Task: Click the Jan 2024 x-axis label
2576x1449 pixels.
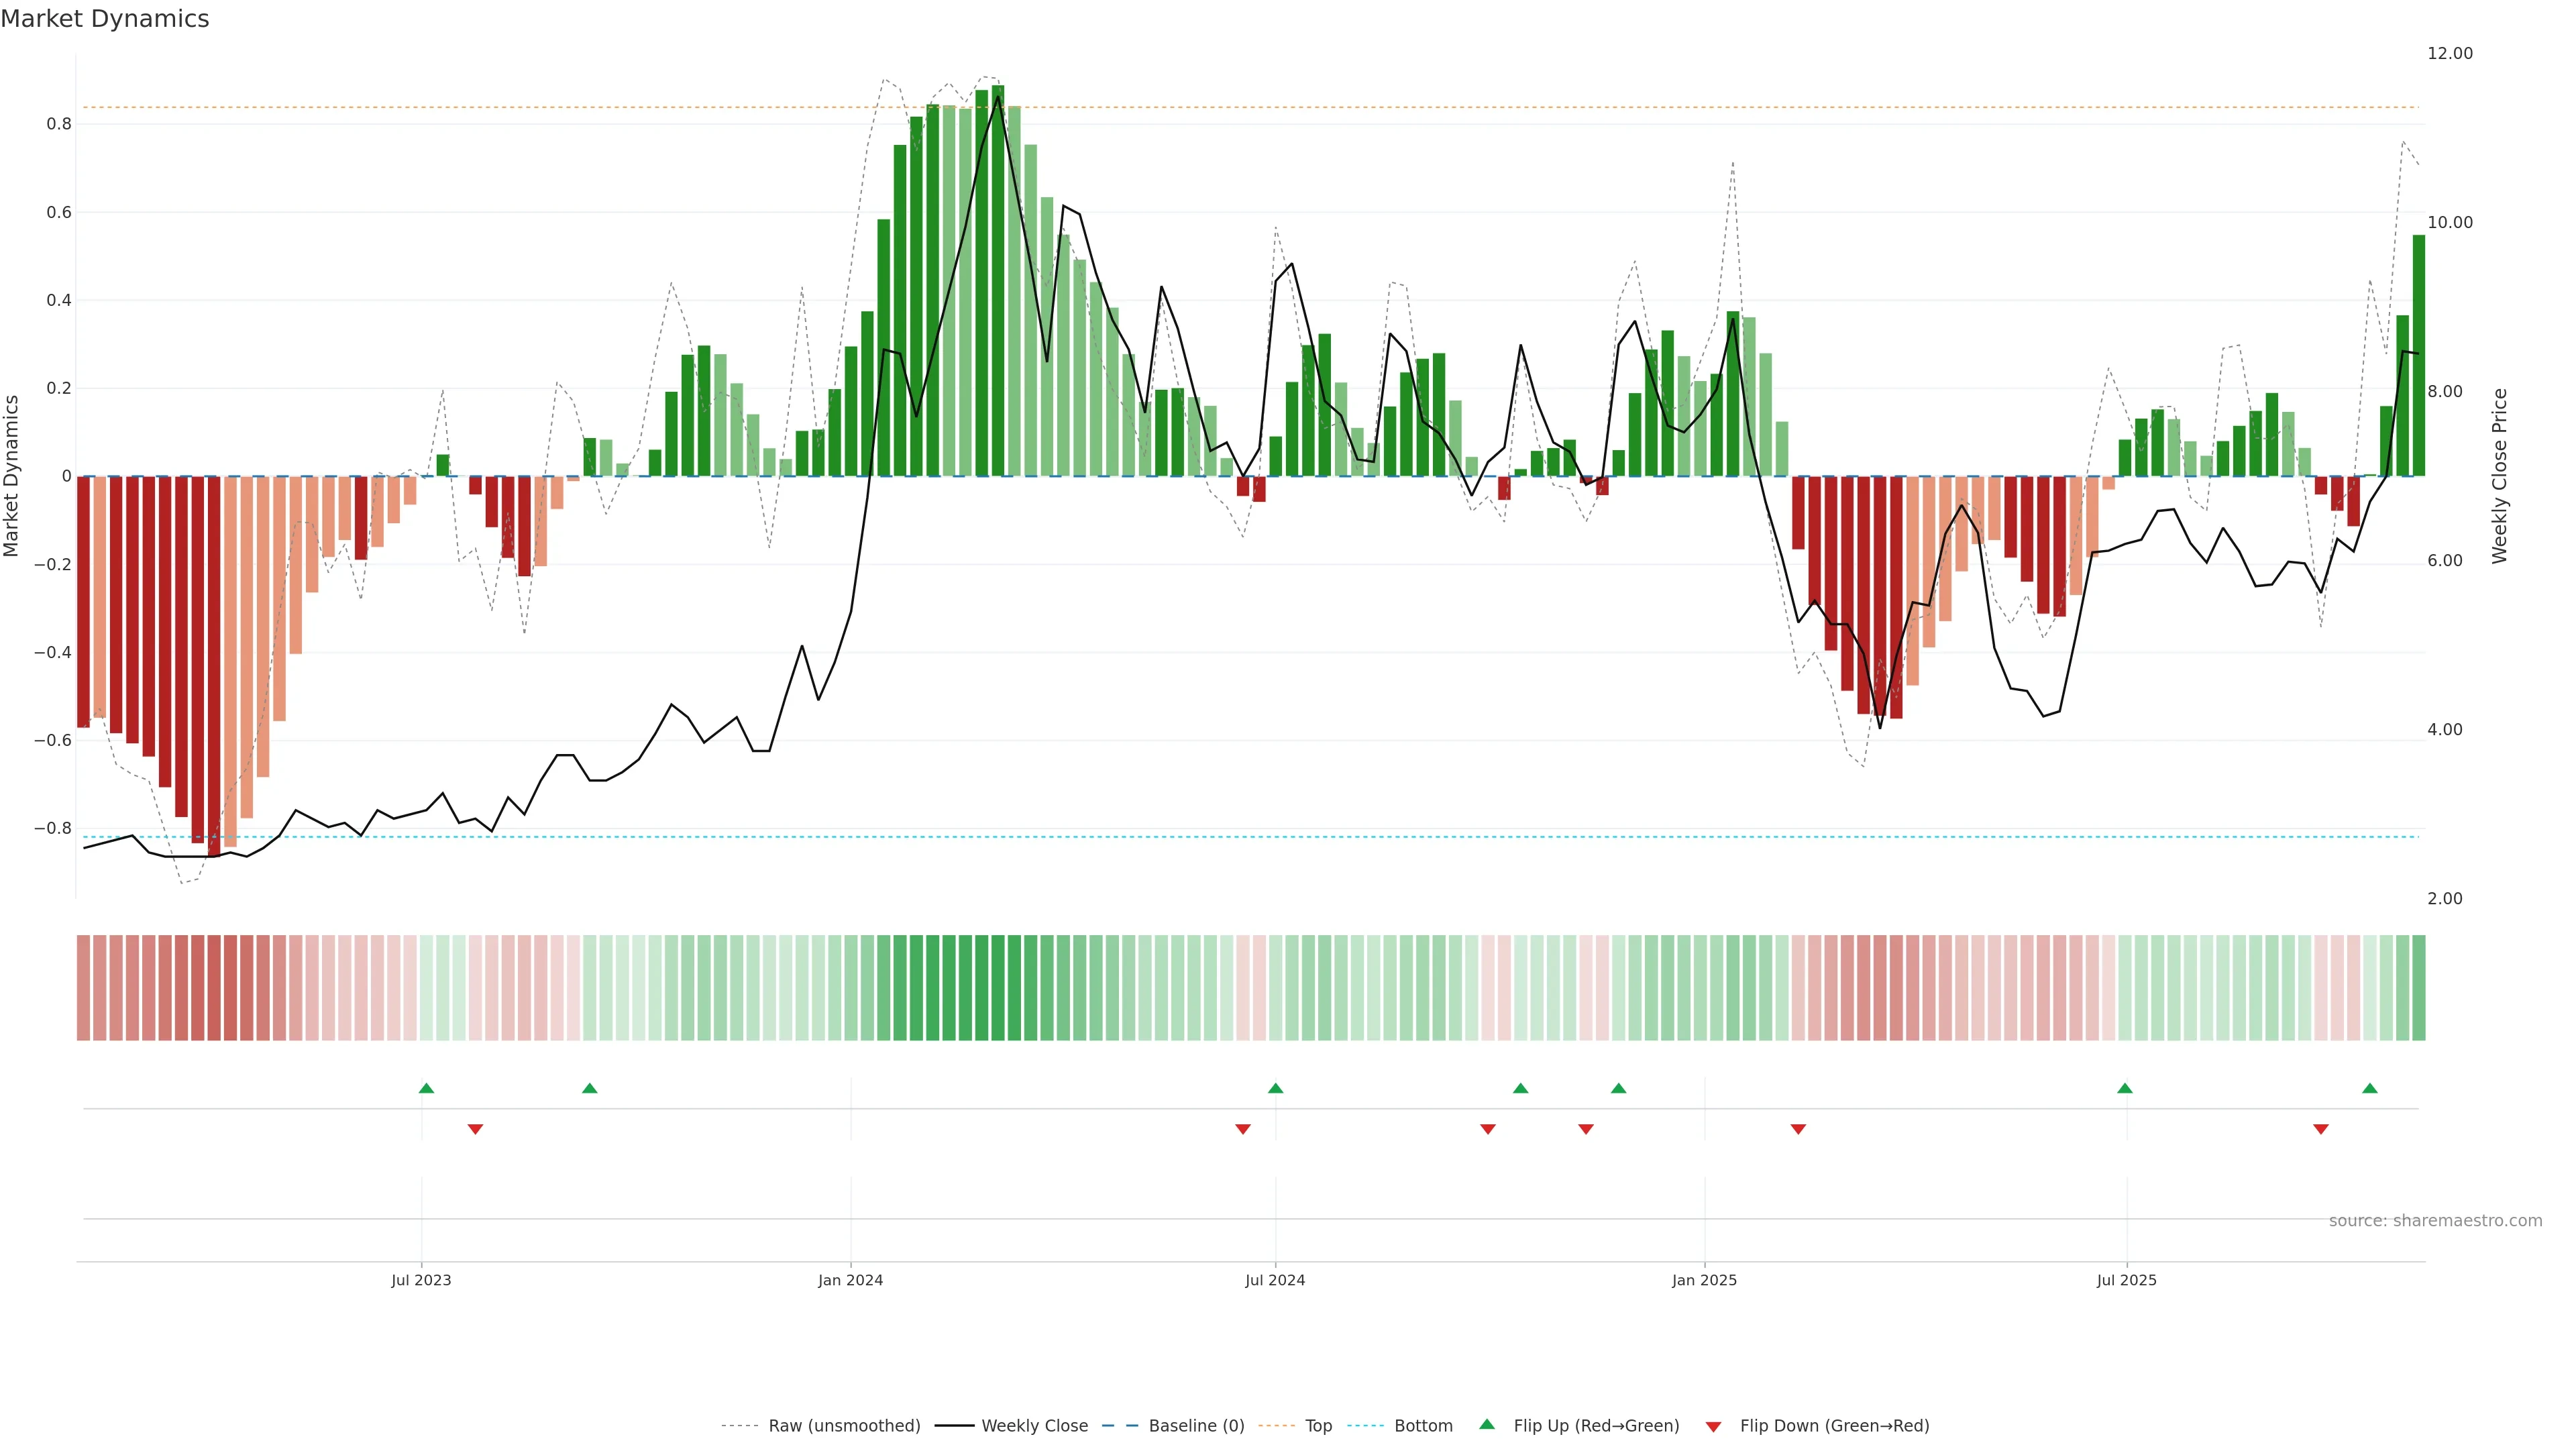Action: point(850,1280)
